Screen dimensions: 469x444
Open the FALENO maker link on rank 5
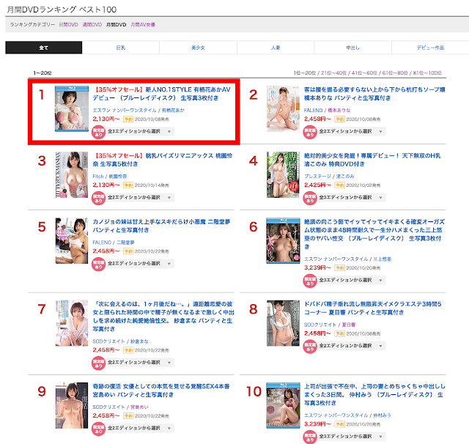(102, 243)
